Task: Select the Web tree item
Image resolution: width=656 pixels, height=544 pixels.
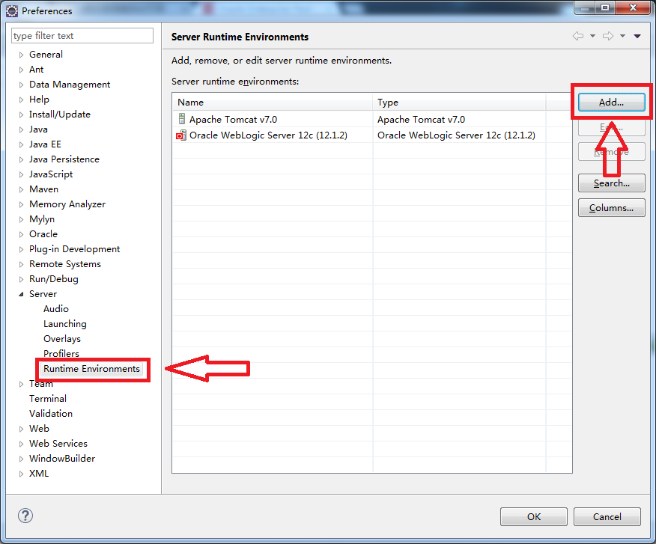Action: tap(39, 429)
